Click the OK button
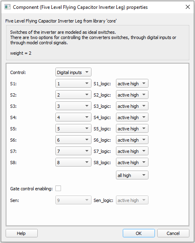 pos(139,233)
